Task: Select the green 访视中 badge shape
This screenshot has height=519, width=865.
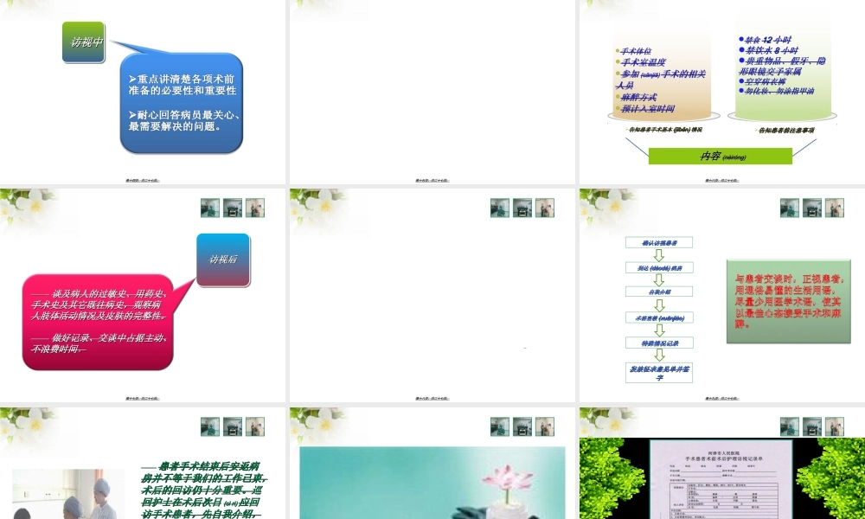Action: click(84, 42)
